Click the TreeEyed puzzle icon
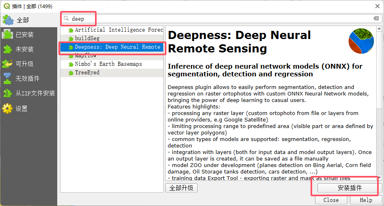The width and height of the screenshot is (384, 206). (71, 73)
